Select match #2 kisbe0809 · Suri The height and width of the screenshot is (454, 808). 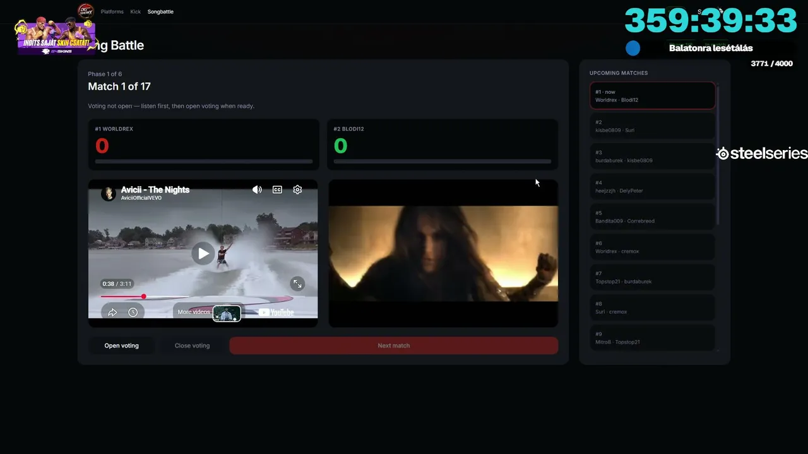[x=653, y=126]
